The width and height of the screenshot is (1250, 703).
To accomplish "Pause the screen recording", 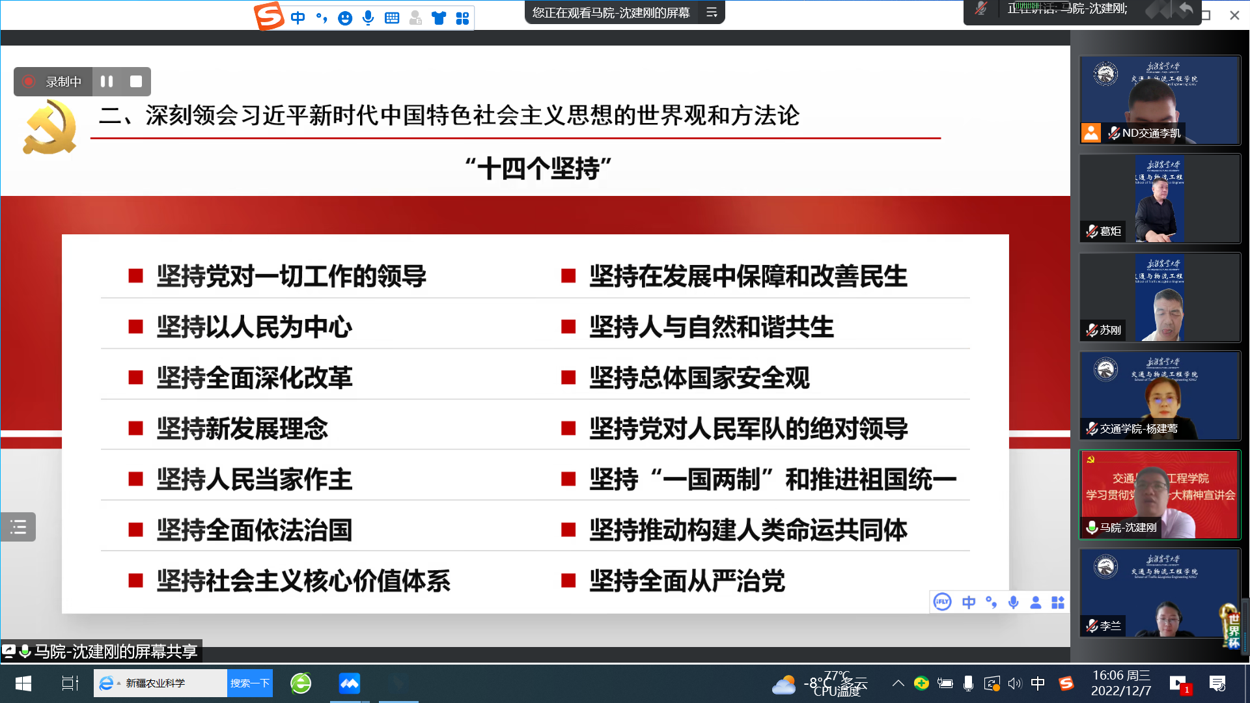I will pos(107,81).
